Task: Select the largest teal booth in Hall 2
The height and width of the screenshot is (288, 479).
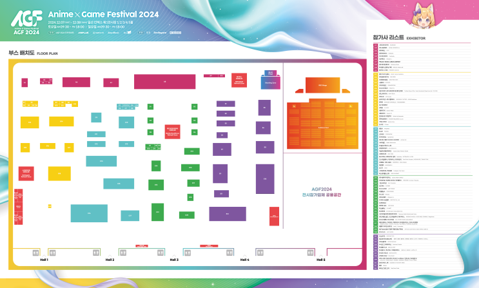Action: (89, 213)
